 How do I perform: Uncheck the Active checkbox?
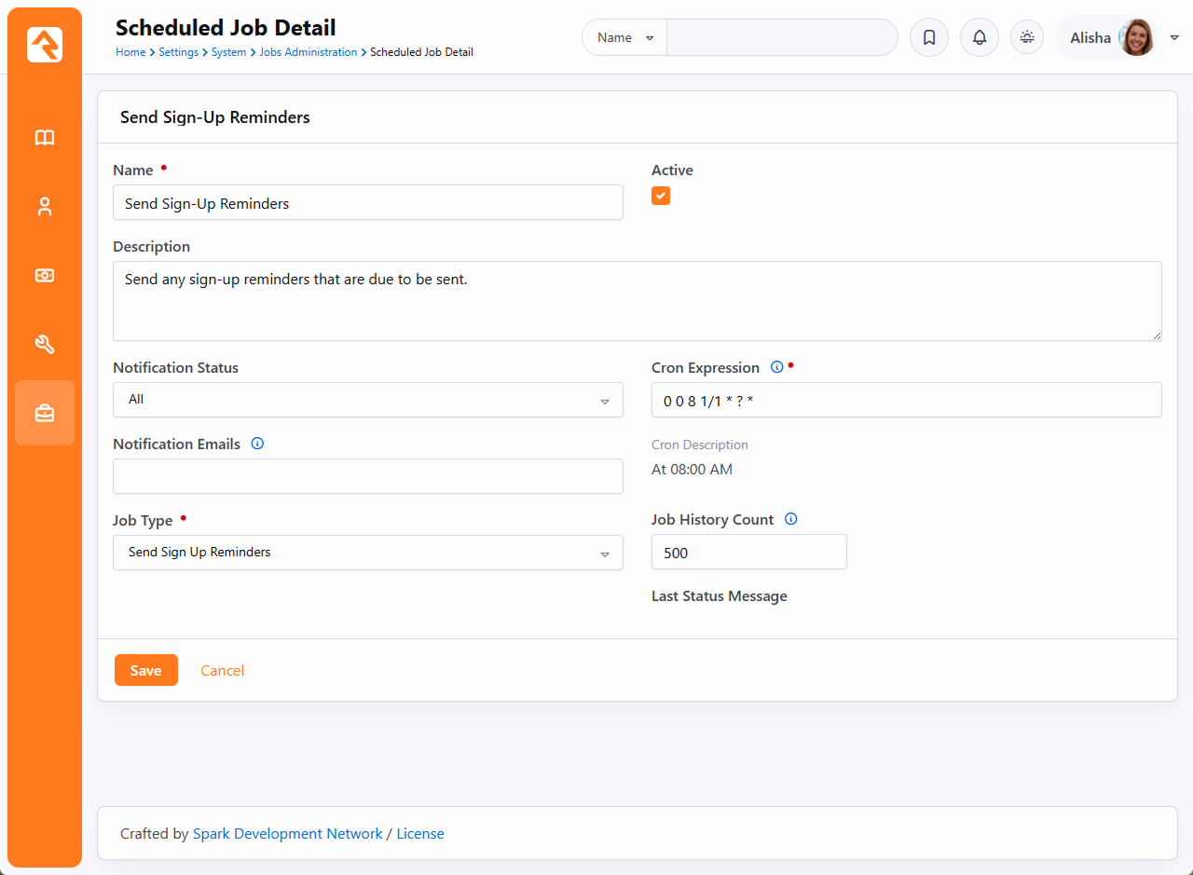pos(661,196)
